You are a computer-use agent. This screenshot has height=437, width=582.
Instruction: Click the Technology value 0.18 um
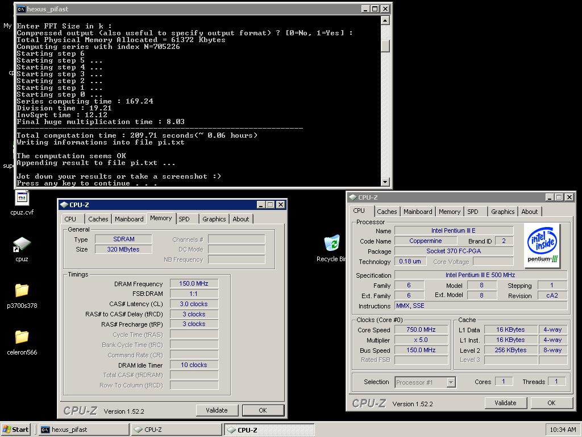[410, 261]
